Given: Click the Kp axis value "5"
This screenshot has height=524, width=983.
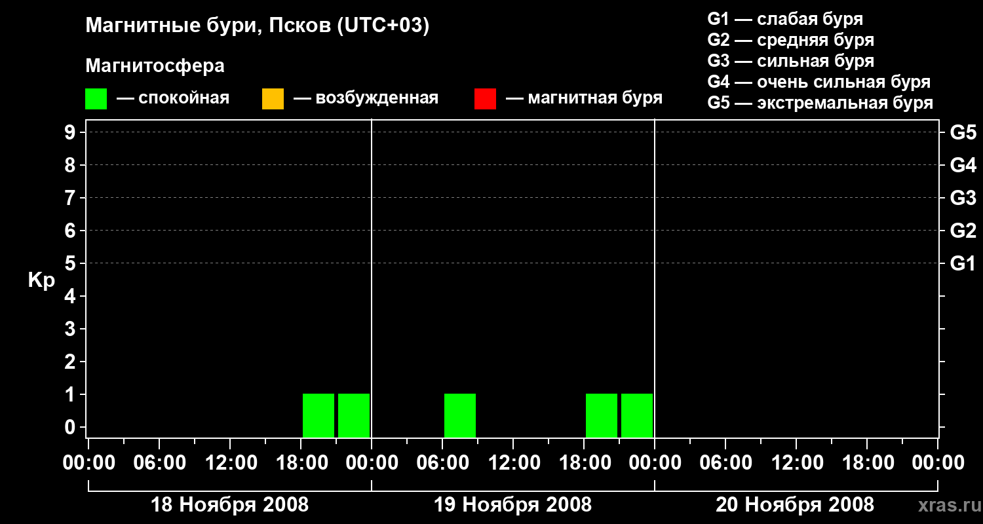Looking at the screenshot, I should [71, 263].
